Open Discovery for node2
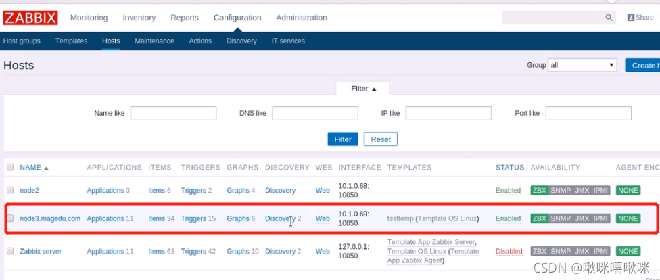Viewport: 660px width, 280px height. 281,190
